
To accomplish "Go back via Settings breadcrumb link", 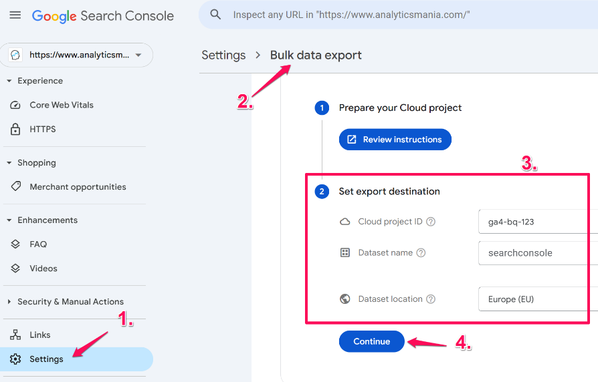I will point(223,55).
